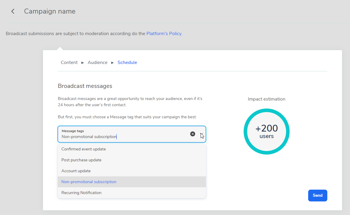Choose Post purchase update tag
Screen dimensions: 350x215
81,160
